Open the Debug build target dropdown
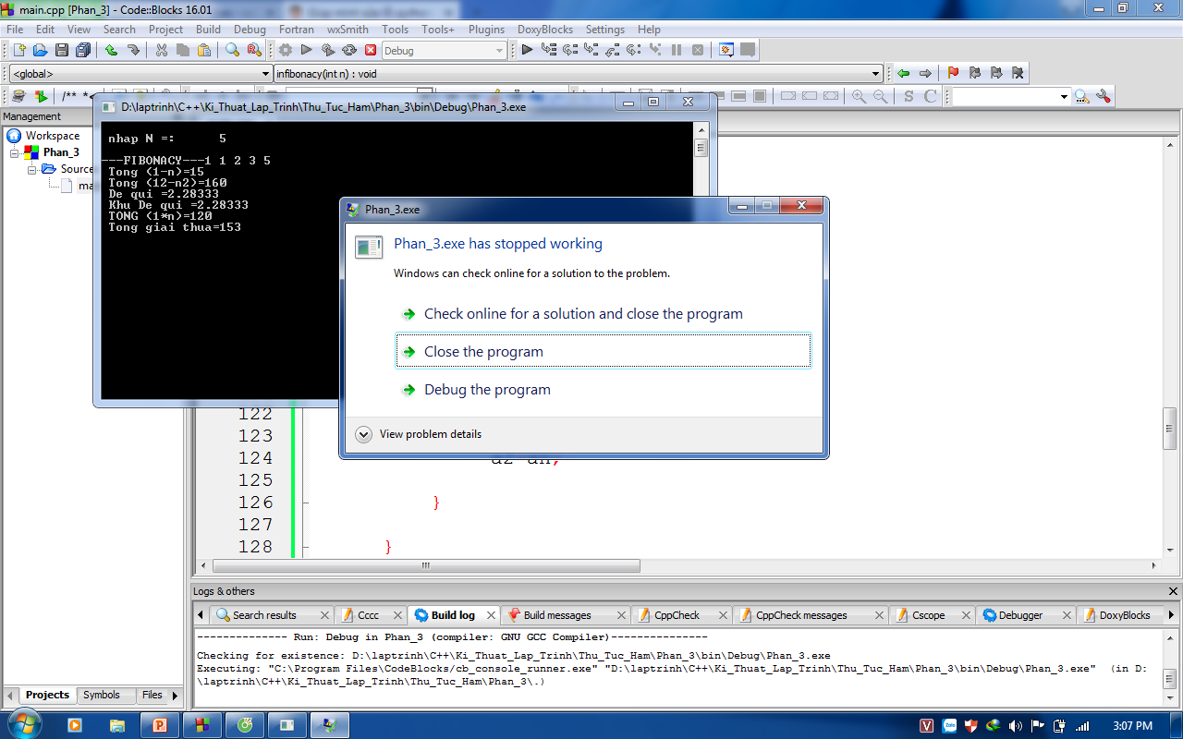The image size is (1183, 739). 499,51
